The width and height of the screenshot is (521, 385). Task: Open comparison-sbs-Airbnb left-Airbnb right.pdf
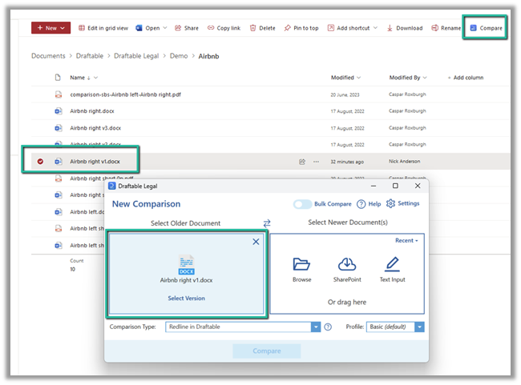point(126,94)
